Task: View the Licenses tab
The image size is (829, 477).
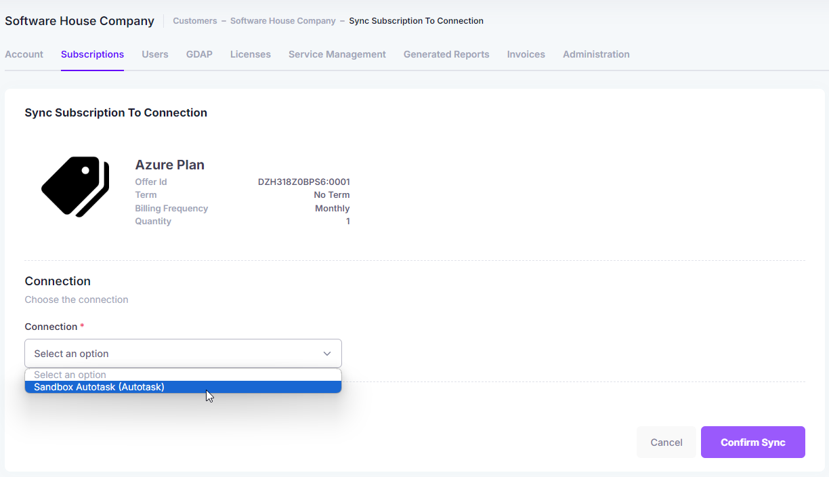Action: point(251,54)
